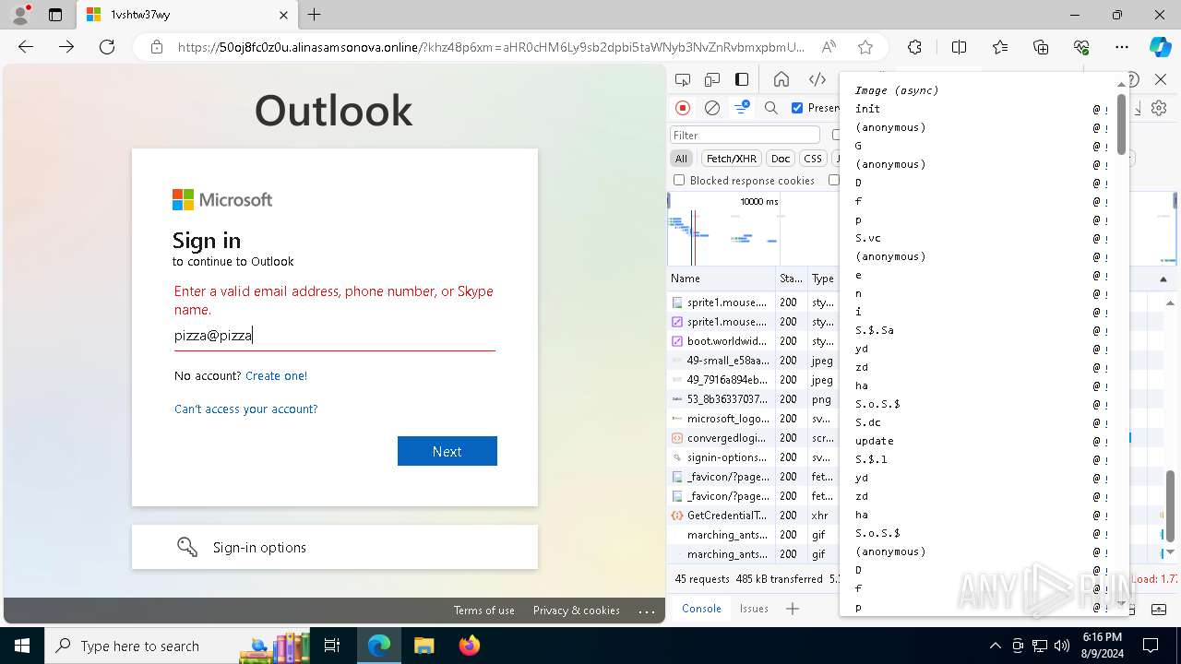The width and height of the screenshot is (1181, 664).
Task: Open Copilot sidebar
Action: pos(1160,47)
